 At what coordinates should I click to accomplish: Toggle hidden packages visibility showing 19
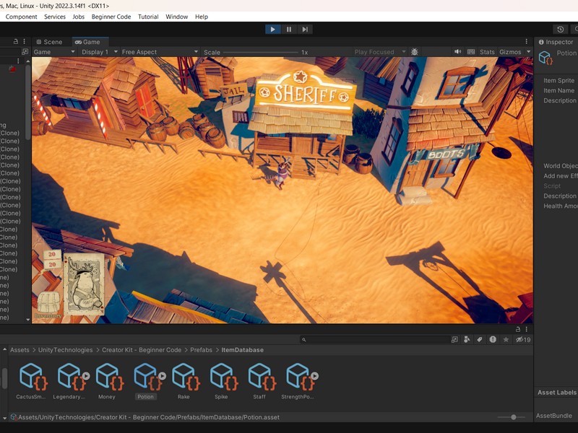tap(523, 339)
